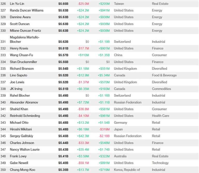Select Health Care in Reinhold Schmieding's row

point(160,116)
